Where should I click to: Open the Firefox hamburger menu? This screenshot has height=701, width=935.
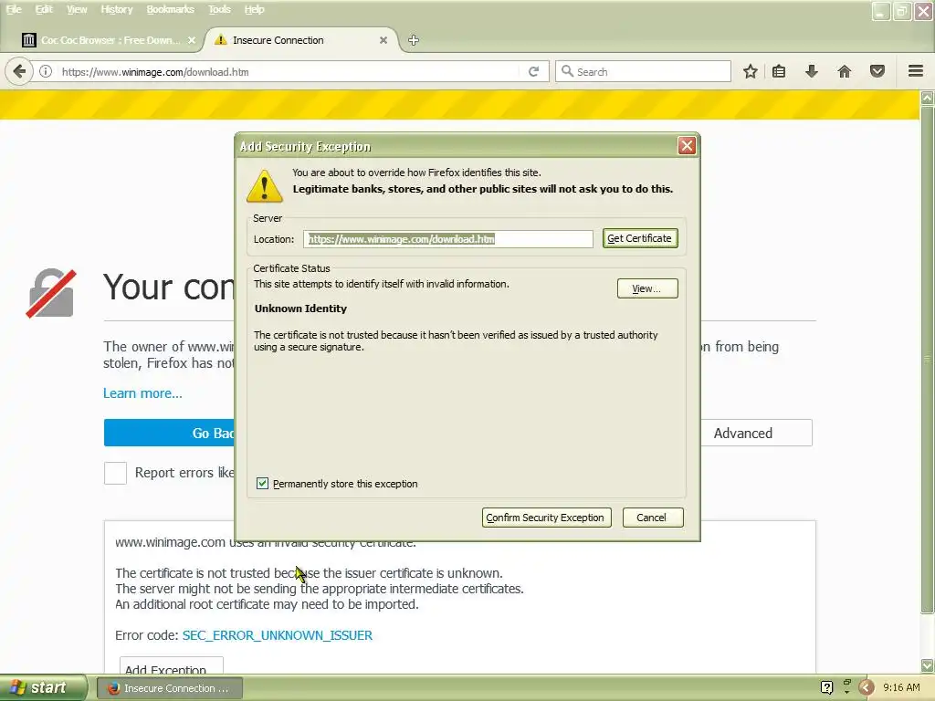tap(916, 71)
